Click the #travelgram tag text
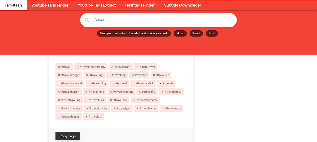317x142 pixels. [122, 67]
